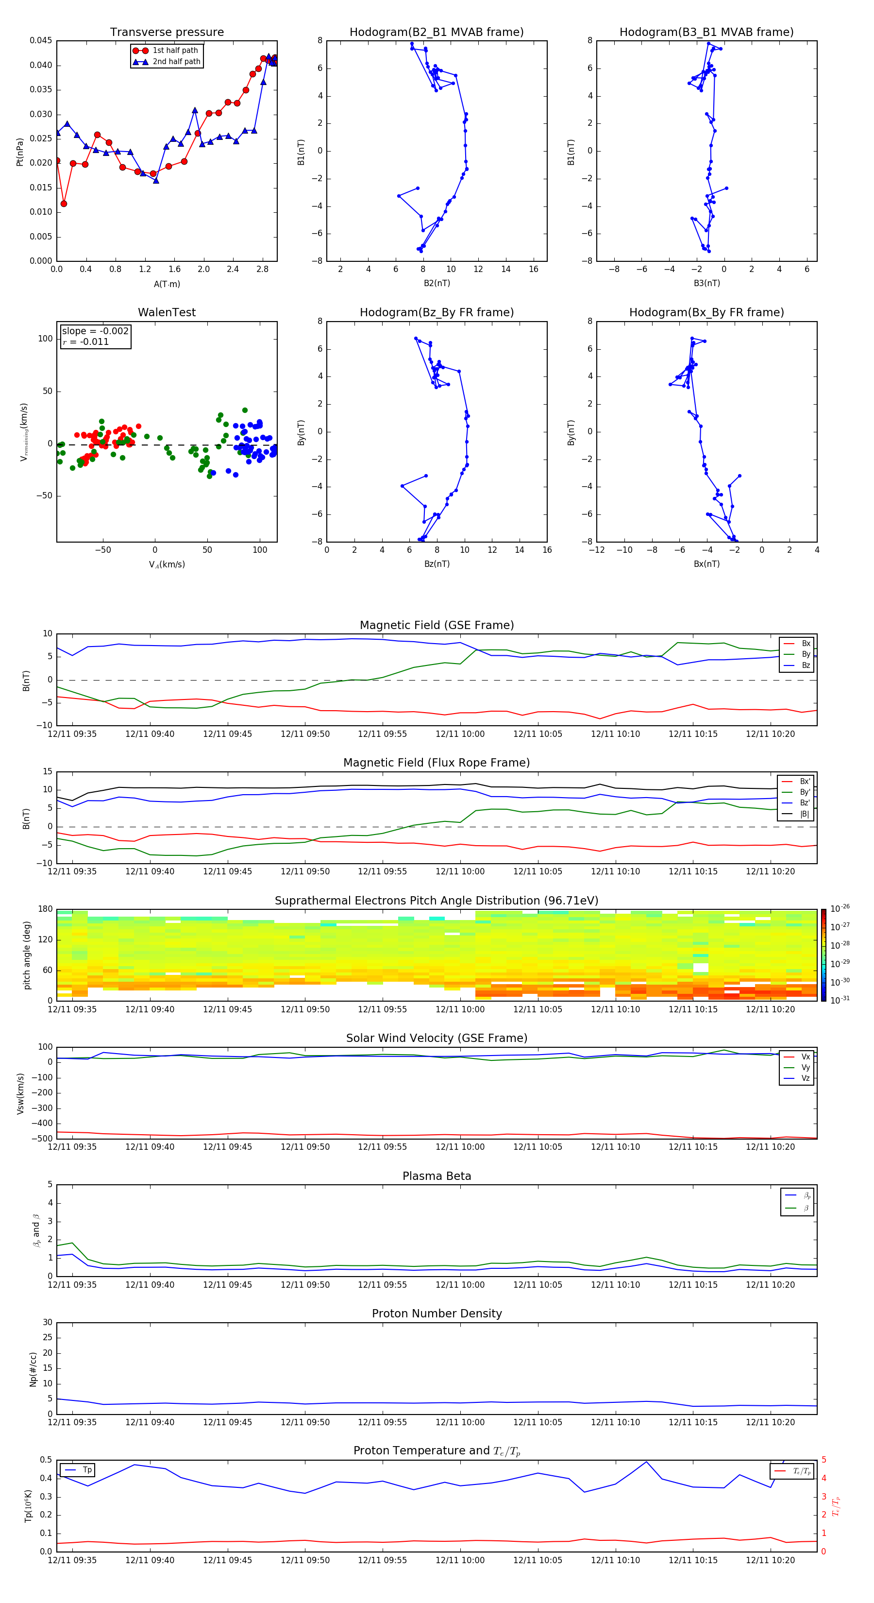The width and height of the screenshot is (874, 1603).
Task: Click the "Hodogram(Bx_By FR frame)" title
Action: (706, 312)
